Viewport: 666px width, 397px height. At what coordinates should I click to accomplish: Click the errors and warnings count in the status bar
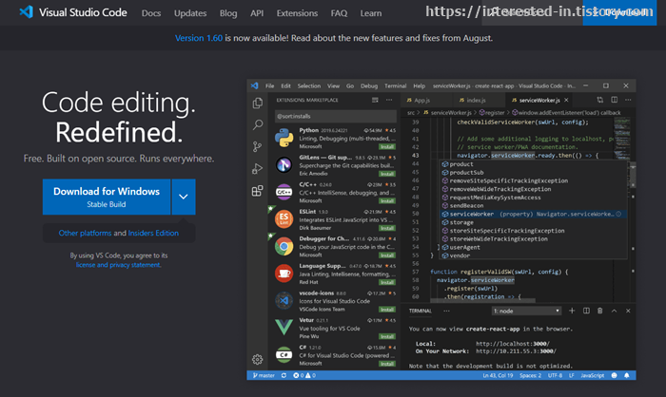click(304, 375)
